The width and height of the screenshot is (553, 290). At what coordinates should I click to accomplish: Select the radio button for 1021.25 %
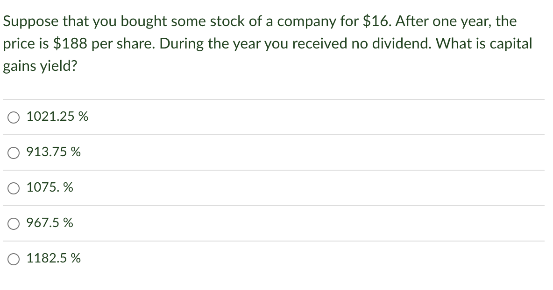click(13, 117)
